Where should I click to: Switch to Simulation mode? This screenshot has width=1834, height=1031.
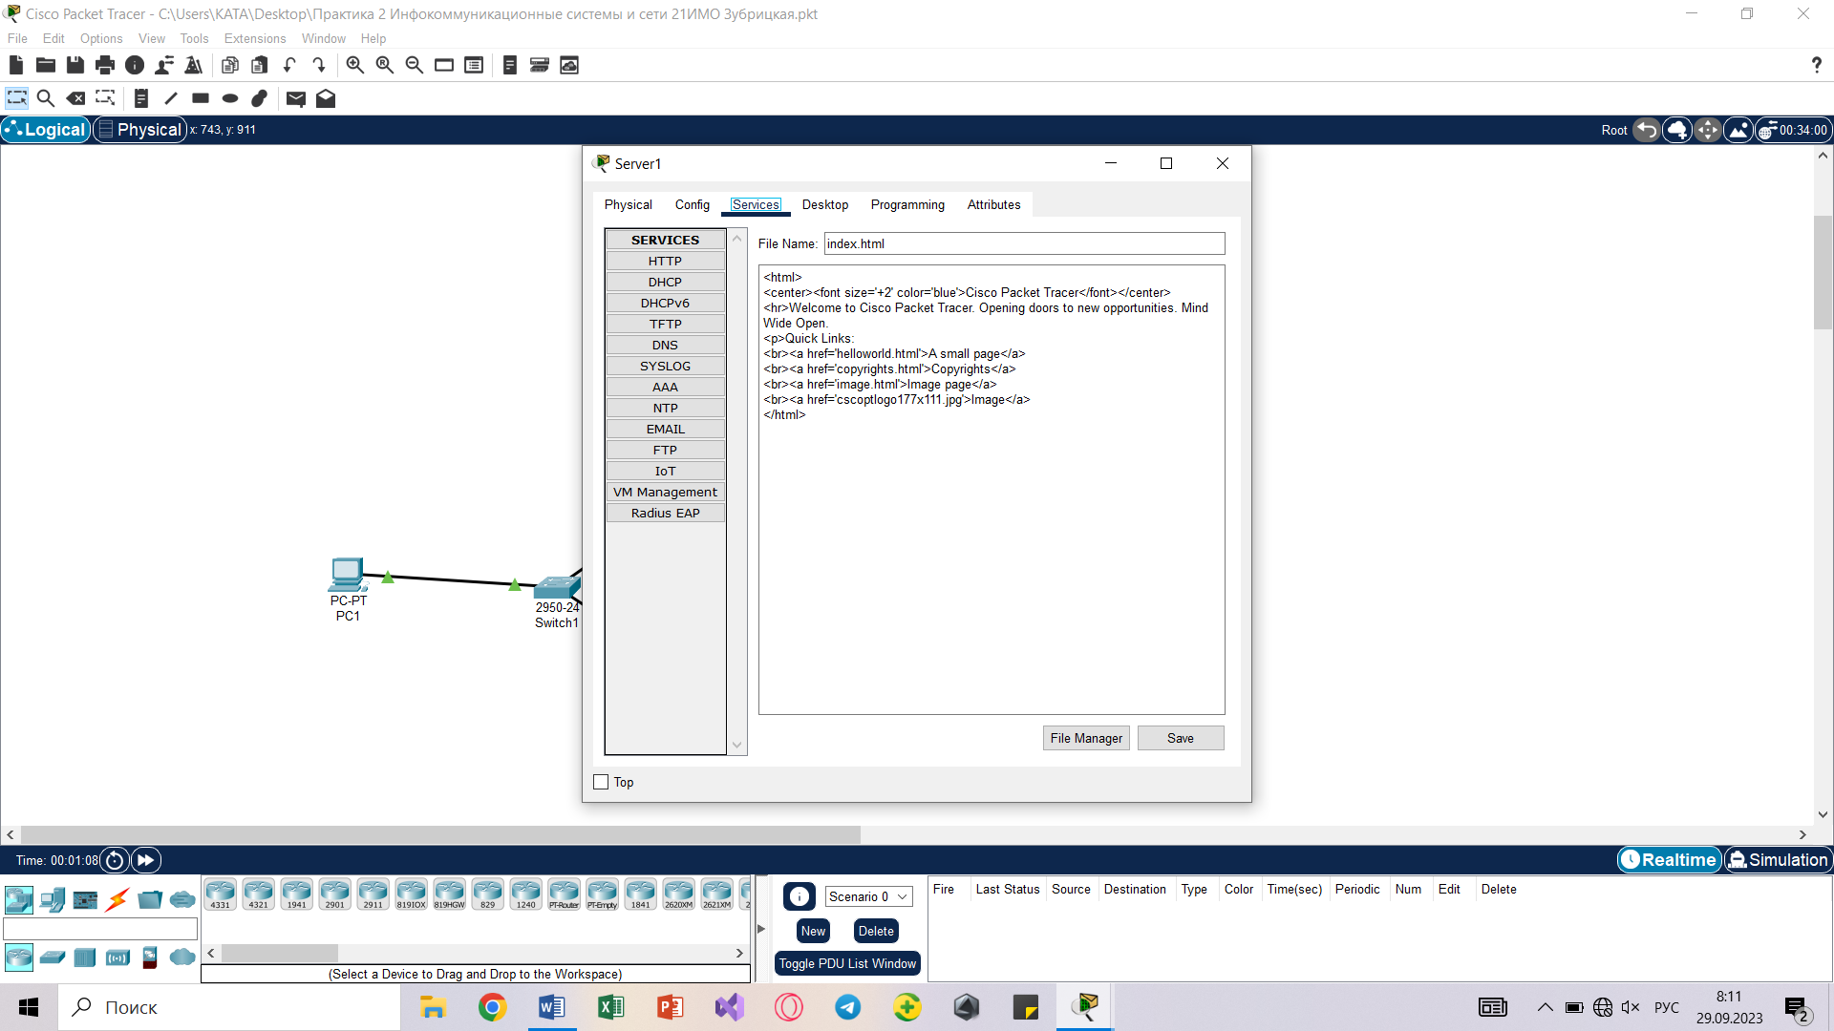point(1778,860)
